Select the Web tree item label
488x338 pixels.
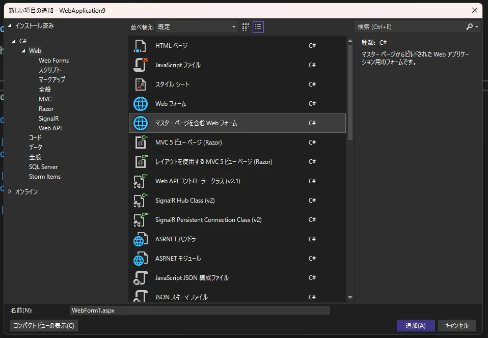point(35,51)
